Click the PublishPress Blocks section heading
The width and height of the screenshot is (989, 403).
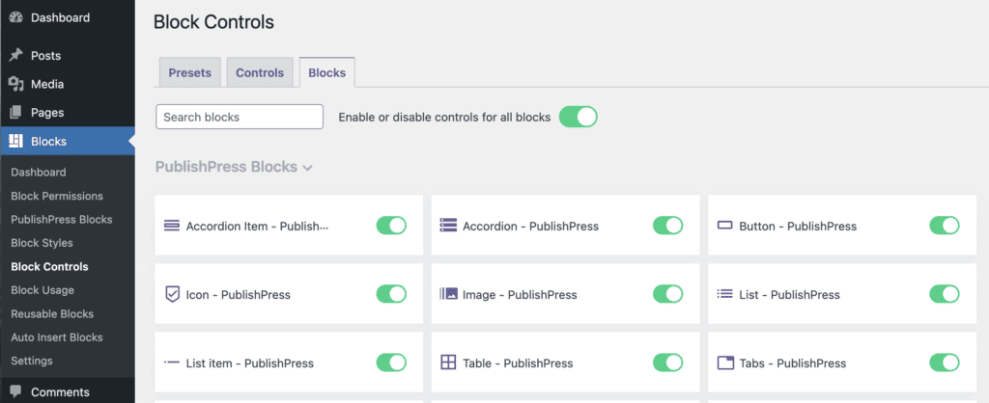pyautogui.click(x=226, y=167)
